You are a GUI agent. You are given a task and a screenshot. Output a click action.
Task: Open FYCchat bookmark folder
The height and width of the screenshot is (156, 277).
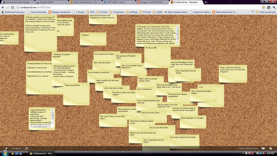[x=145, y=12]
